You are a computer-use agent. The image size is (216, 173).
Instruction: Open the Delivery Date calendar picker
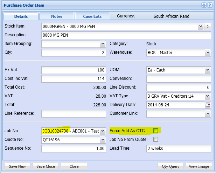[x=208, y=105]
